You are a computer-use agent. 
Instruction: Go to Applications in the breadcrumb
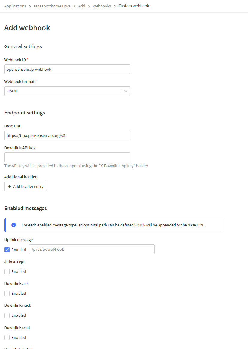(x=15, y=6)
